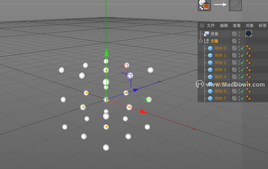Select the 球体 6 name label
Image resolution: width=268 pixels, height=169 pixels.
(x=220, y=91)
